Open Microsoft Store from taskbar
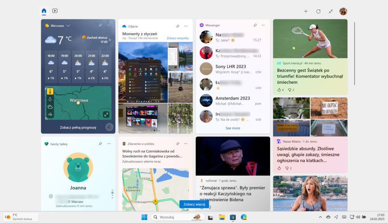Screen dimensions: 388x223 point(232,217)
